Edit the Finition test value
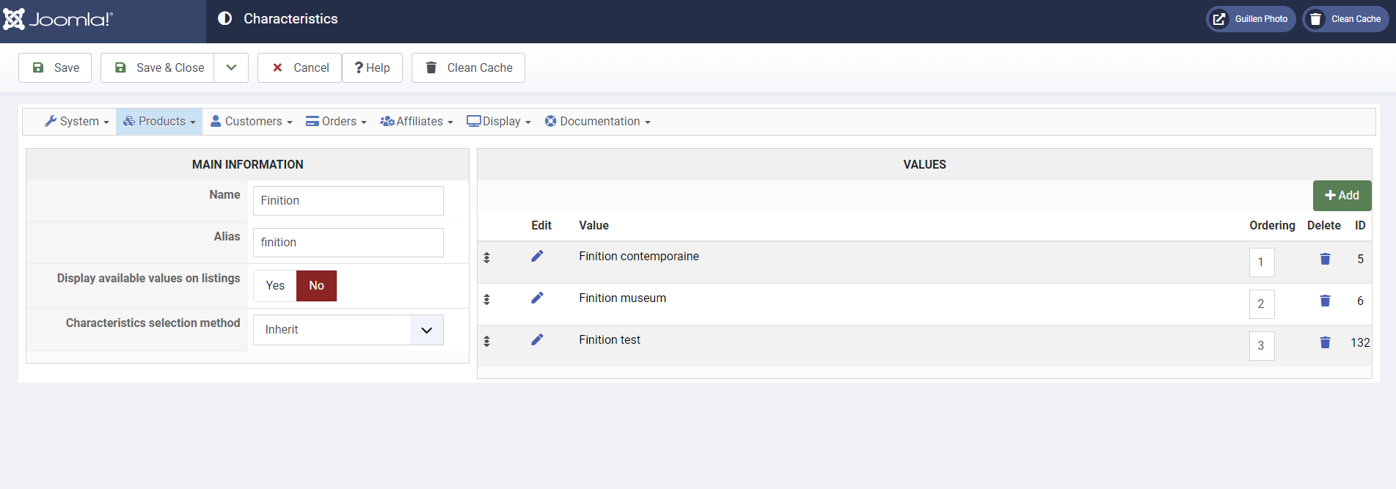Screen dimensions: 1396x489 (537, 339)
